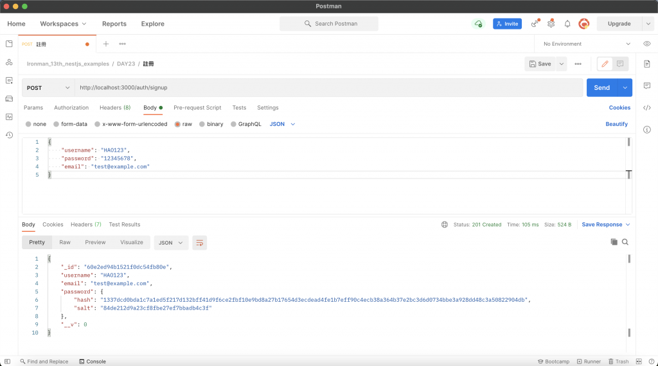Viewport: 658px width, 366px height.
Task: Switch response view to Raw
Action: point(65,242)
